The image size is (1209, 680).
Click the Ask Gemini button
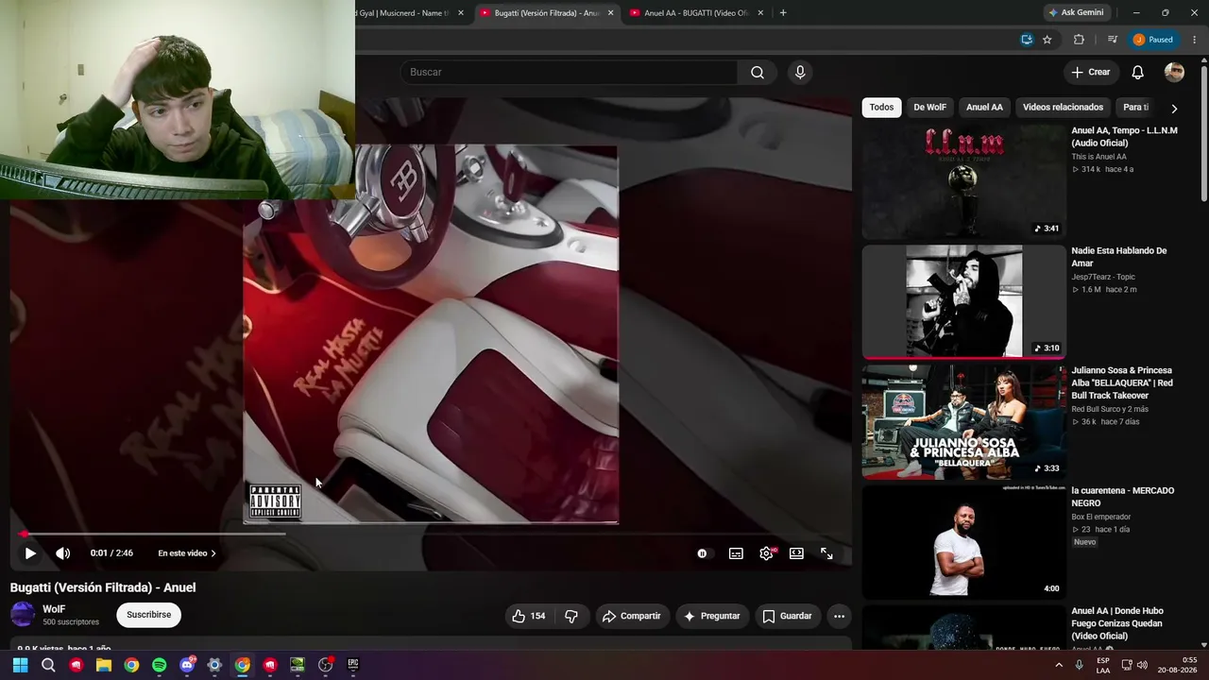(x=1076, y=13)
